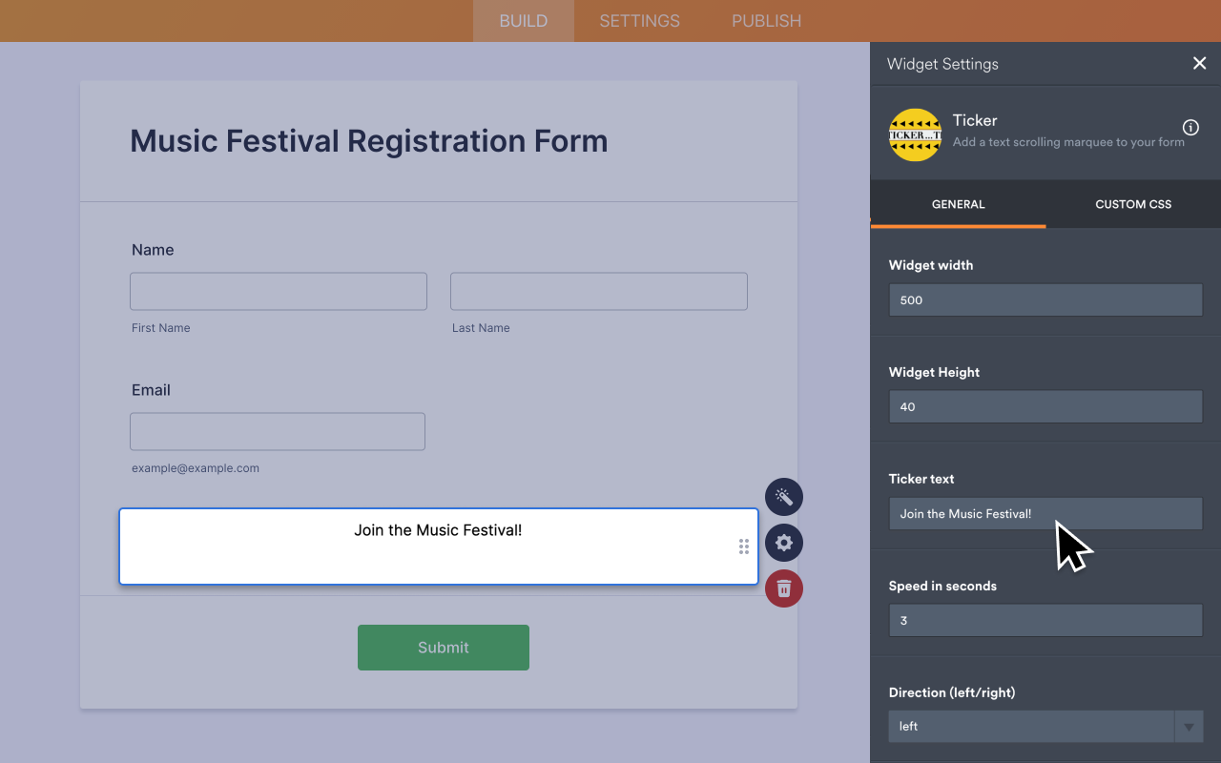Open the gear settings icon on the Ticker widget
Viewport: 1221px width, 763px height.
coord(783,543)
